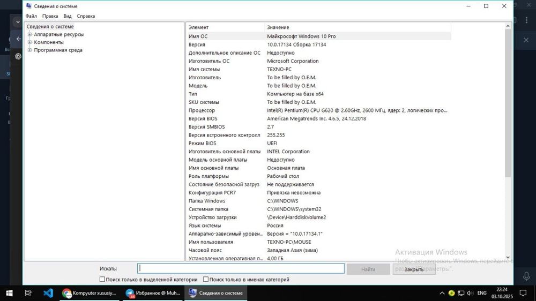Click 'TEXNO-PC\MOUSE' value
The width and height of the screenshot is (536, 301).
(x=289, y=242)
